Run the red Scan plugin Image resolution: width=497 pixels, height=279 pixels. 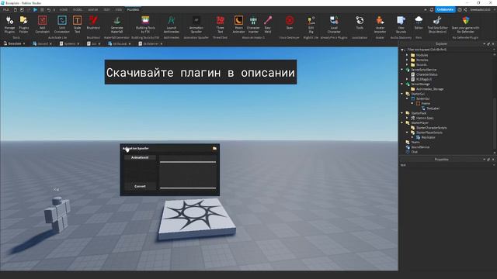290,22
